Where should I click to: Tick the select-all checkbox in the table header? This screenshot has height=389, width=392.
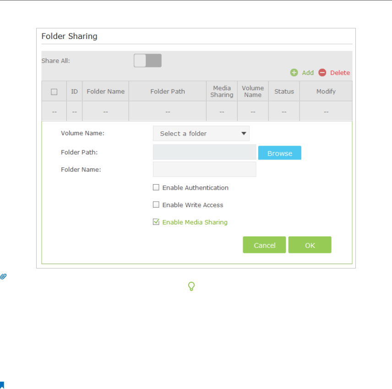click(x=54, y=92)
